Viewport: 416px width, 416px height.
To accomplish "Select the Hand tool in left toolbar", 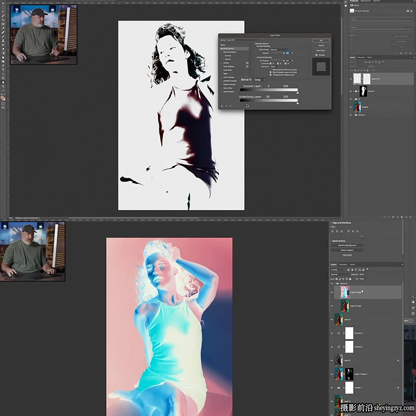I will (x=3, y=82).
